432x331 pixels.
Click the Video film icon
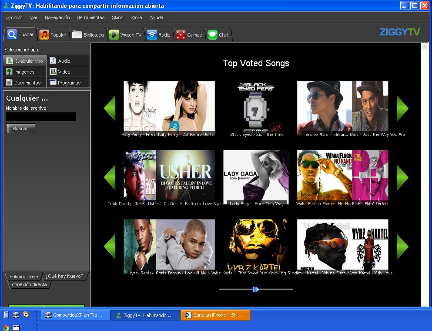click(53, 72)
